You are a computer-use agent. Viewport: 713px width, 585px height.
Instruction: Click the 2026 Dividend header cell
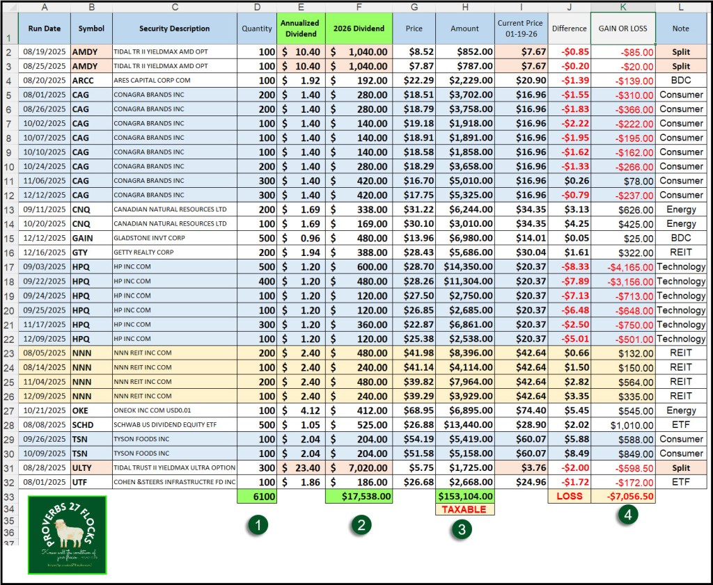(358, 29)
